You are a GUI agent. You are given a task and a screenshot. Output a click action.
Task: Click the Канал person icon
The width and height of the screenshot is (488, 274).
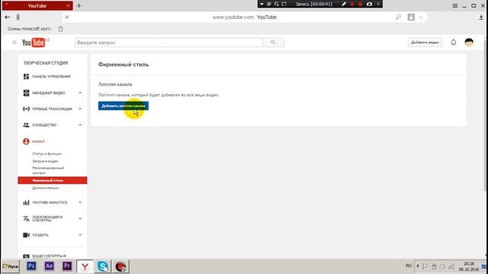(26, 142)
